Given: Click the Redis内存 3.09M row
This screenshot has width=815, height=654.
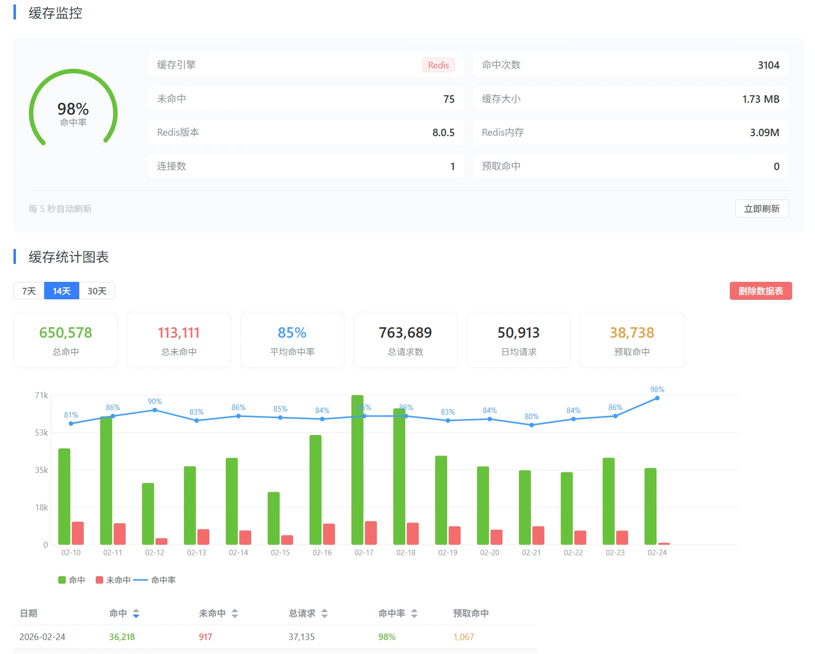Looking at the screenshot, I should [631, 132].
